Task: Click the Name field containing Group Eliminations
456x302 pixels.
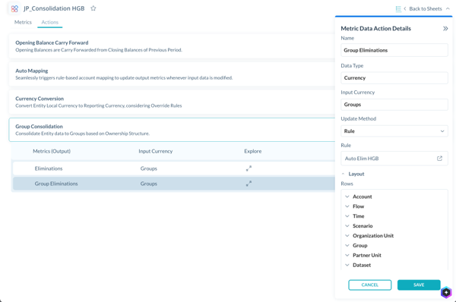Action: coord(394,50)
